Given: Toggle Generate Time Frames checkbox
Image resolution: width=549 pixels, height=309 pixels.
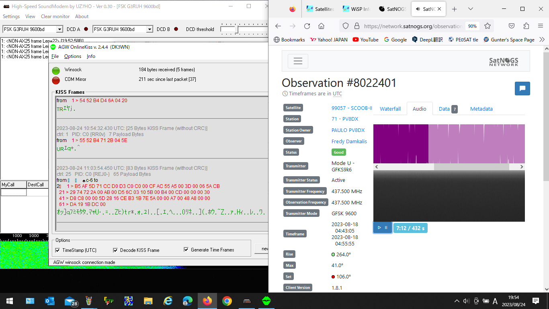Looking at the screenshot, I should click(186, 249).
